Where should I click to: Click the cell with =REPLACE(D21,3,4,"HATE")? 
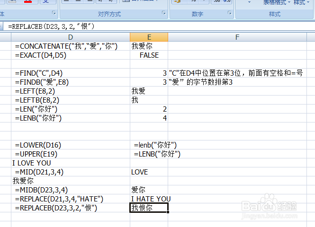[71, 199]
